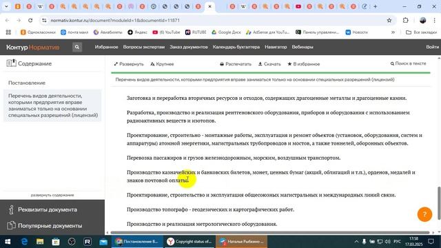Image resolution: width=441 pixels, height=248 pixels.
Task: Open the round dark app icon on the taskbar
Action: pyautogui.click(x=72, y=242)
